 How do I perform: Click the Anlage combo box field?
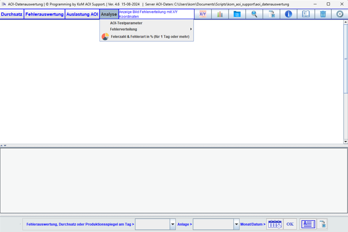[213, 224]
